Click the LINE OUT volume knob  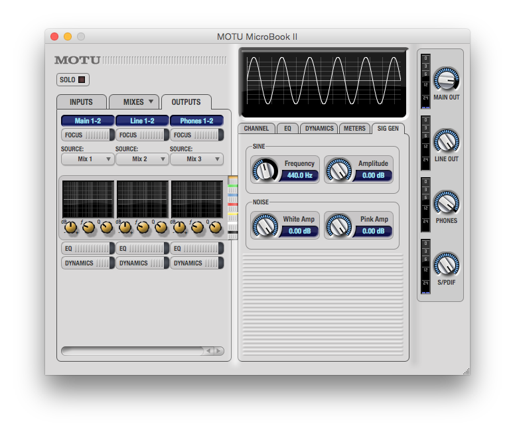[446, 141]
